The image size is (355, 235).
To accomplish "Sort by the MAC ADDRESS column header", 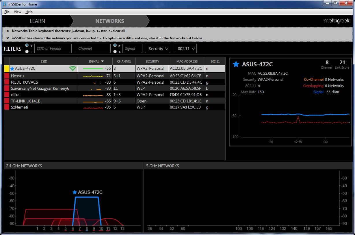I will click(x=187, y=61).
